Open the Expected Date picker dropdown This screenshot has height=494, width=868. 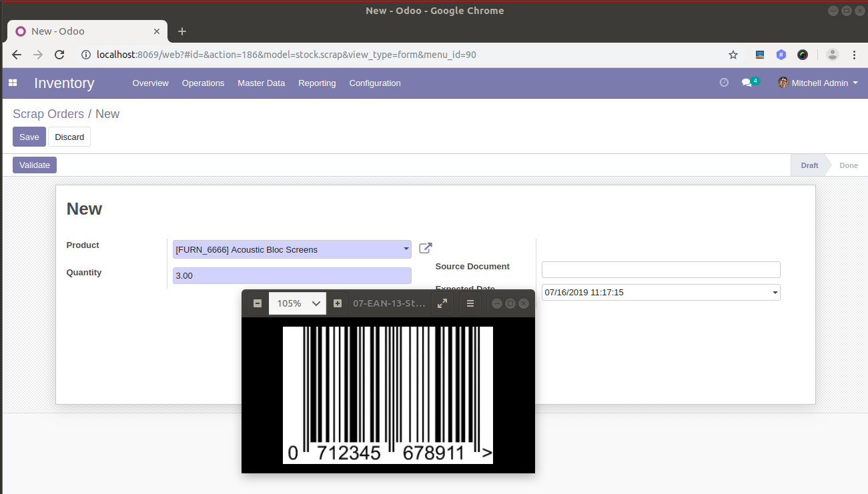pyautogui.click(x=775, y=292)
